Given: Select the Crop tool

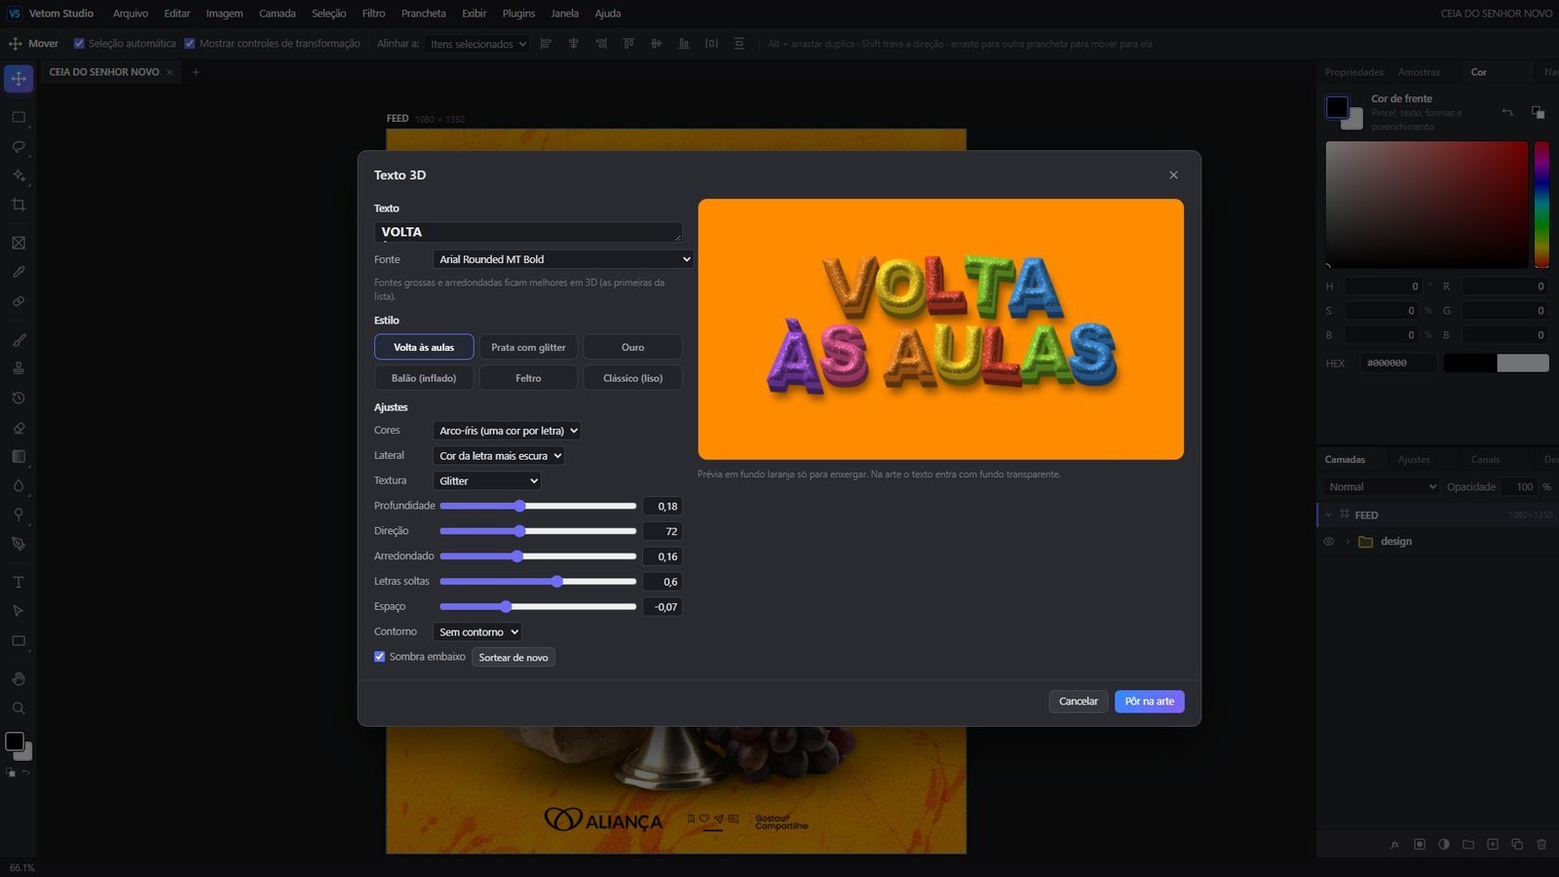Looking at the screenshot, I should coord(19,205).
